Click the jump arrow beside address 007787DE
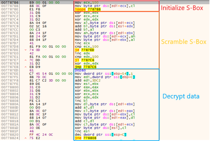 tap(26, 50)
